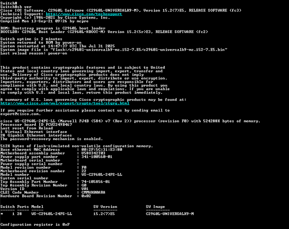Select the CLEI code 'CMMWK00ARA'
The height and width of the screenshot is (229, 289).
(x=93, y=193)
